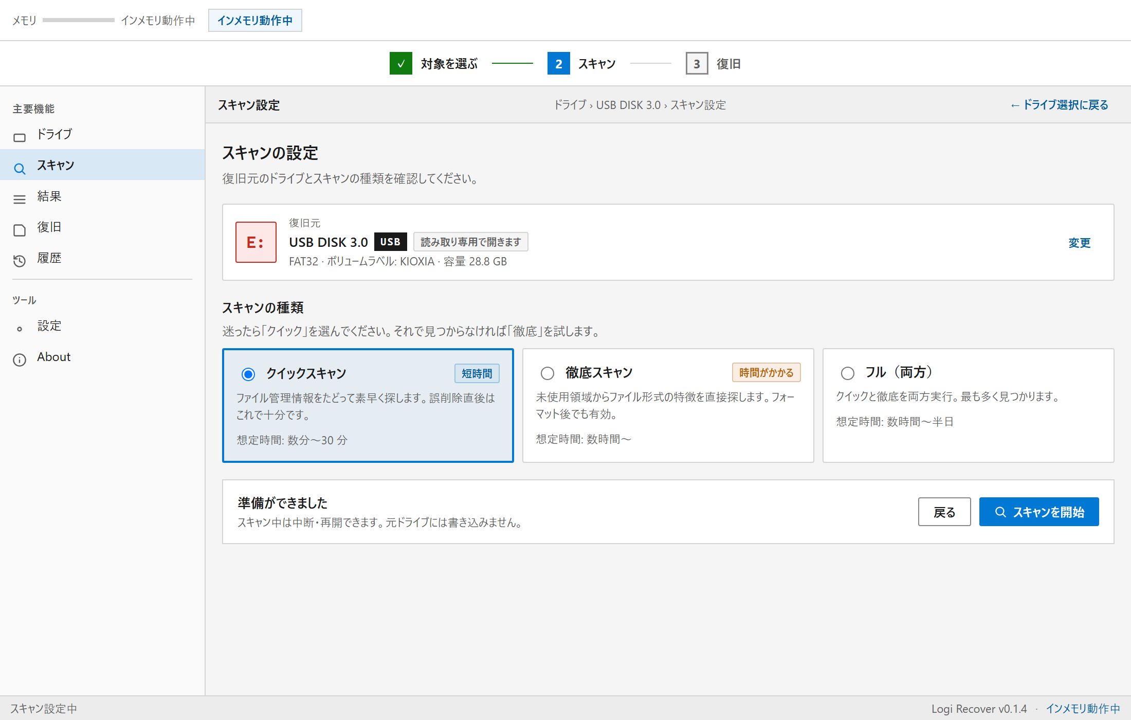Click the メモリ usage progress bar
The height and width of the screenshot is (720, 1131).
coord(79,20)
